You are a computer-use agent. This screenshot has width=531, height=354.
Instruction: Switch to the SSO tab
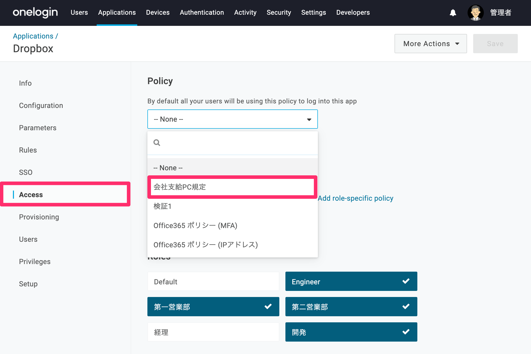26,172
